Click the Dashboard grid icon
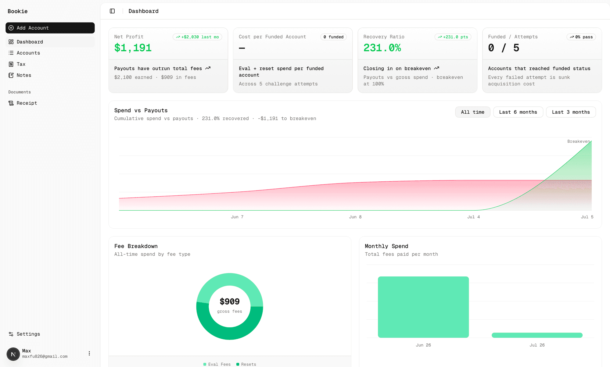The width and height of the screenshot is (610, 367). (x=11, y=42)
